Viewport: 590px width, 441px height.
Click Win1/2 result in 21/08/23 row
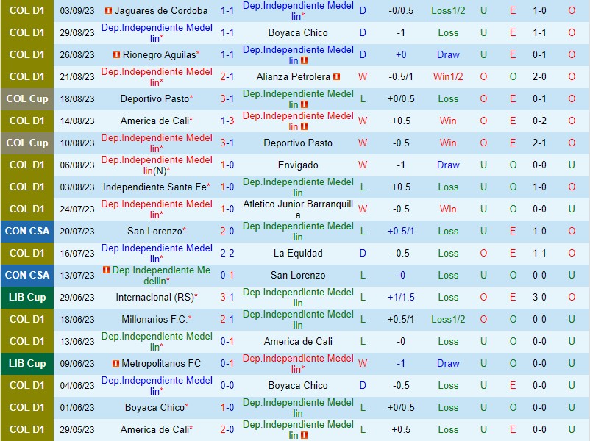[448, 76]
